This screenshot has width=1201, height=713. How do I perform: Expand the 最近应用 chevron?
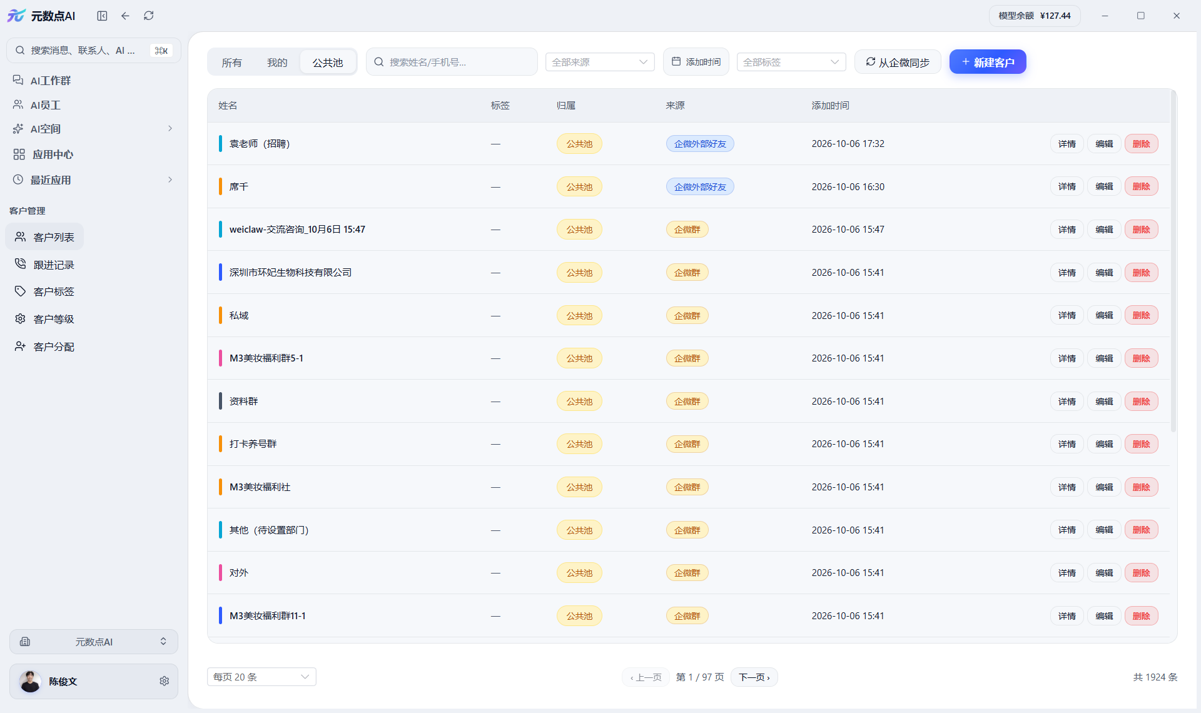(170, 180)
